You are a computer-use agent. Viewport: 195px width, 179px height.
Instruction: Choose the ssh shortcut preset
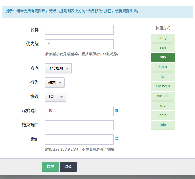(x=163, y=48)
